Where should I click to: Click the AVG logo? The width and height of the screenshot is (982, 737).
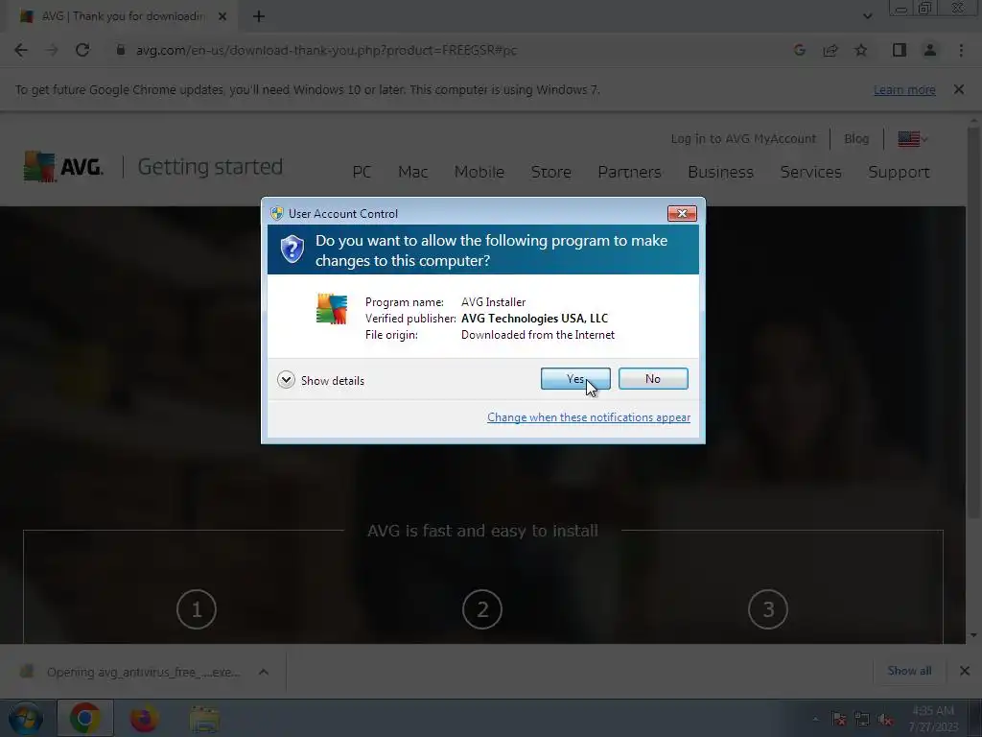point(63,167)
